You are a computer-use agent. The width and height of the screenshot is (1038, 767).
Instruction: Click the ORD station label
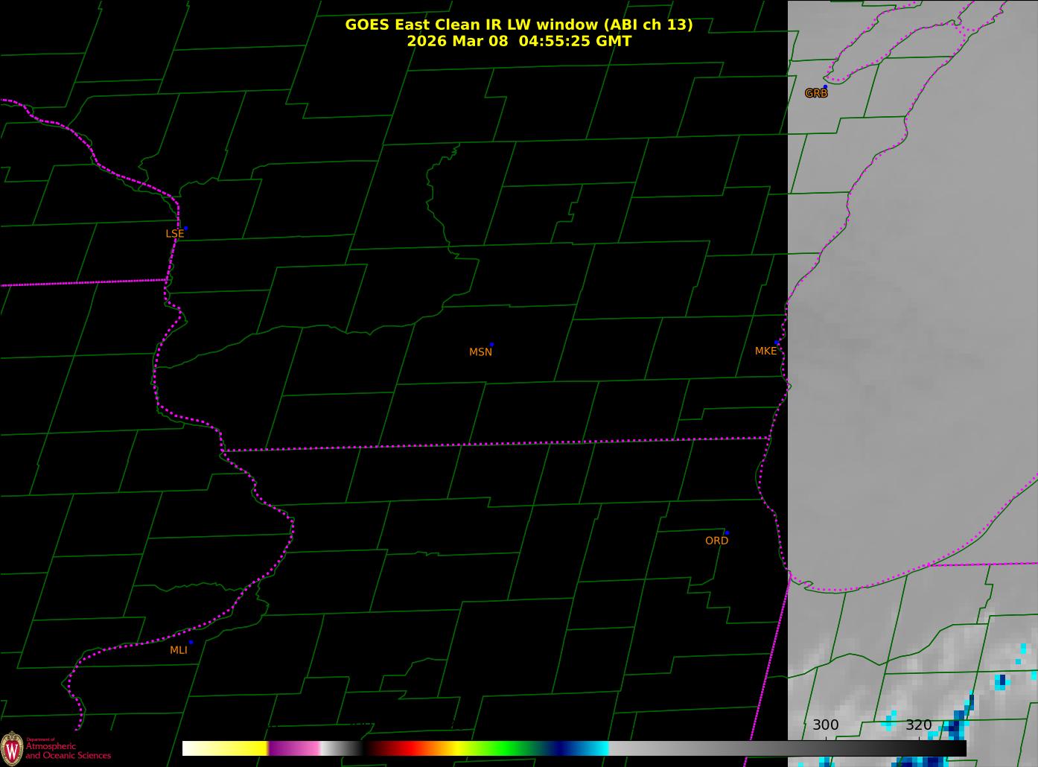pyautogui.click(x=716, y=541)
